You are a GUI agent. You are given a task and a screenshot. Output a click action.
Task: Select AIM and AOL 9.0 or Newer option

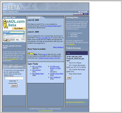click(68, 65)
